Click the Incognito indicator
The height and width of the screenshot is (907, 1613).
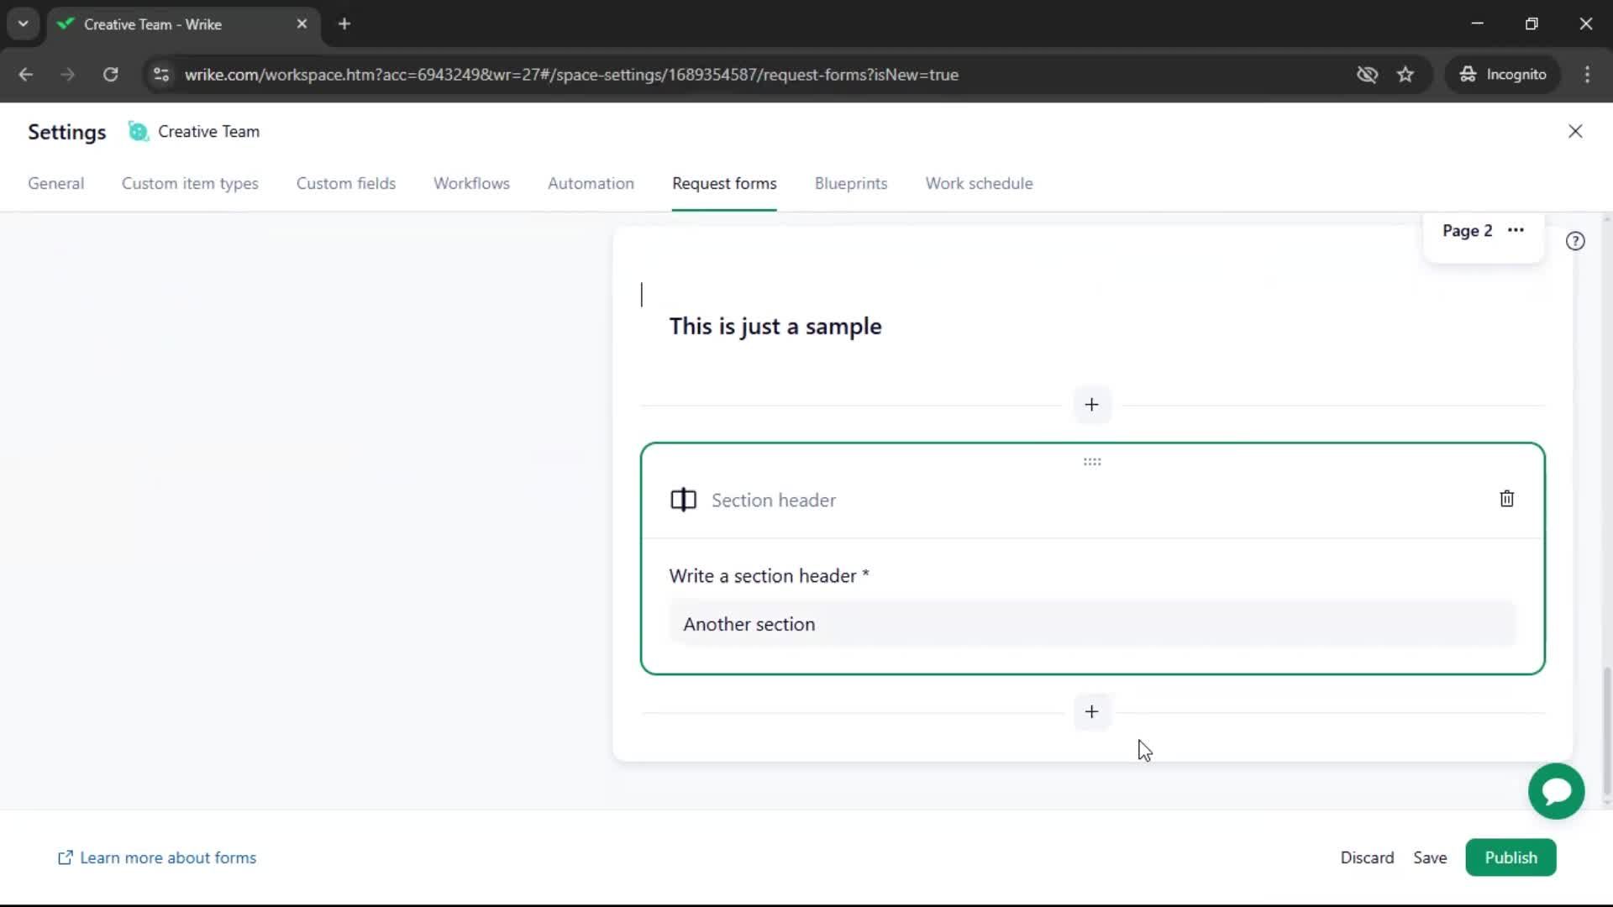[1502, 75]
